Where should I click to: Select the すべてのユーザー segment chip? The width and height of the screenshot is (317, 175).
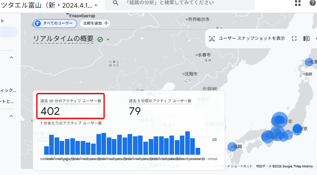pyautogui.click(x=54, y=23)
